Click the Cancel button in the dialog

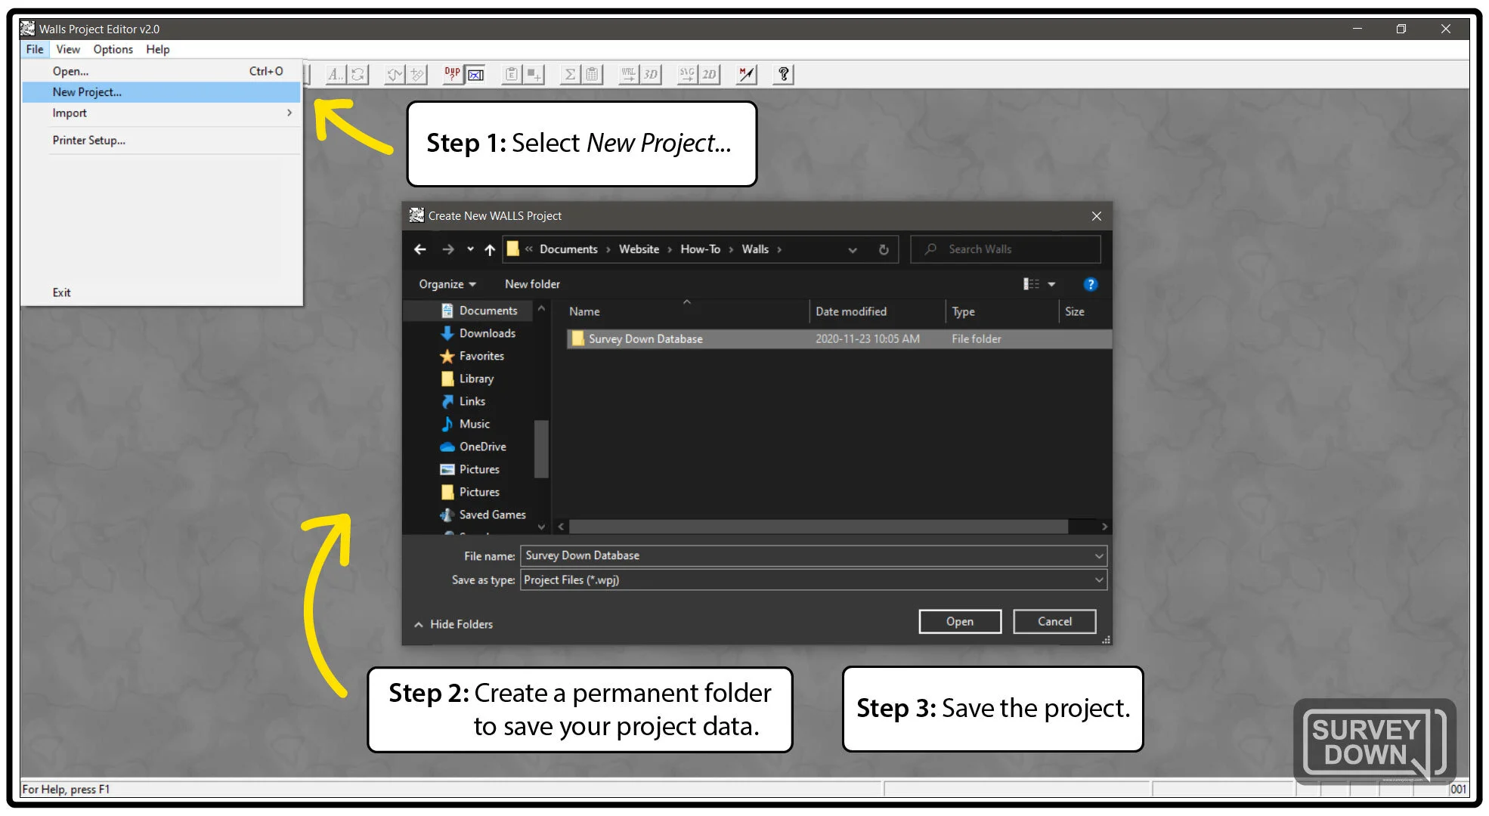coord(1054,622)
